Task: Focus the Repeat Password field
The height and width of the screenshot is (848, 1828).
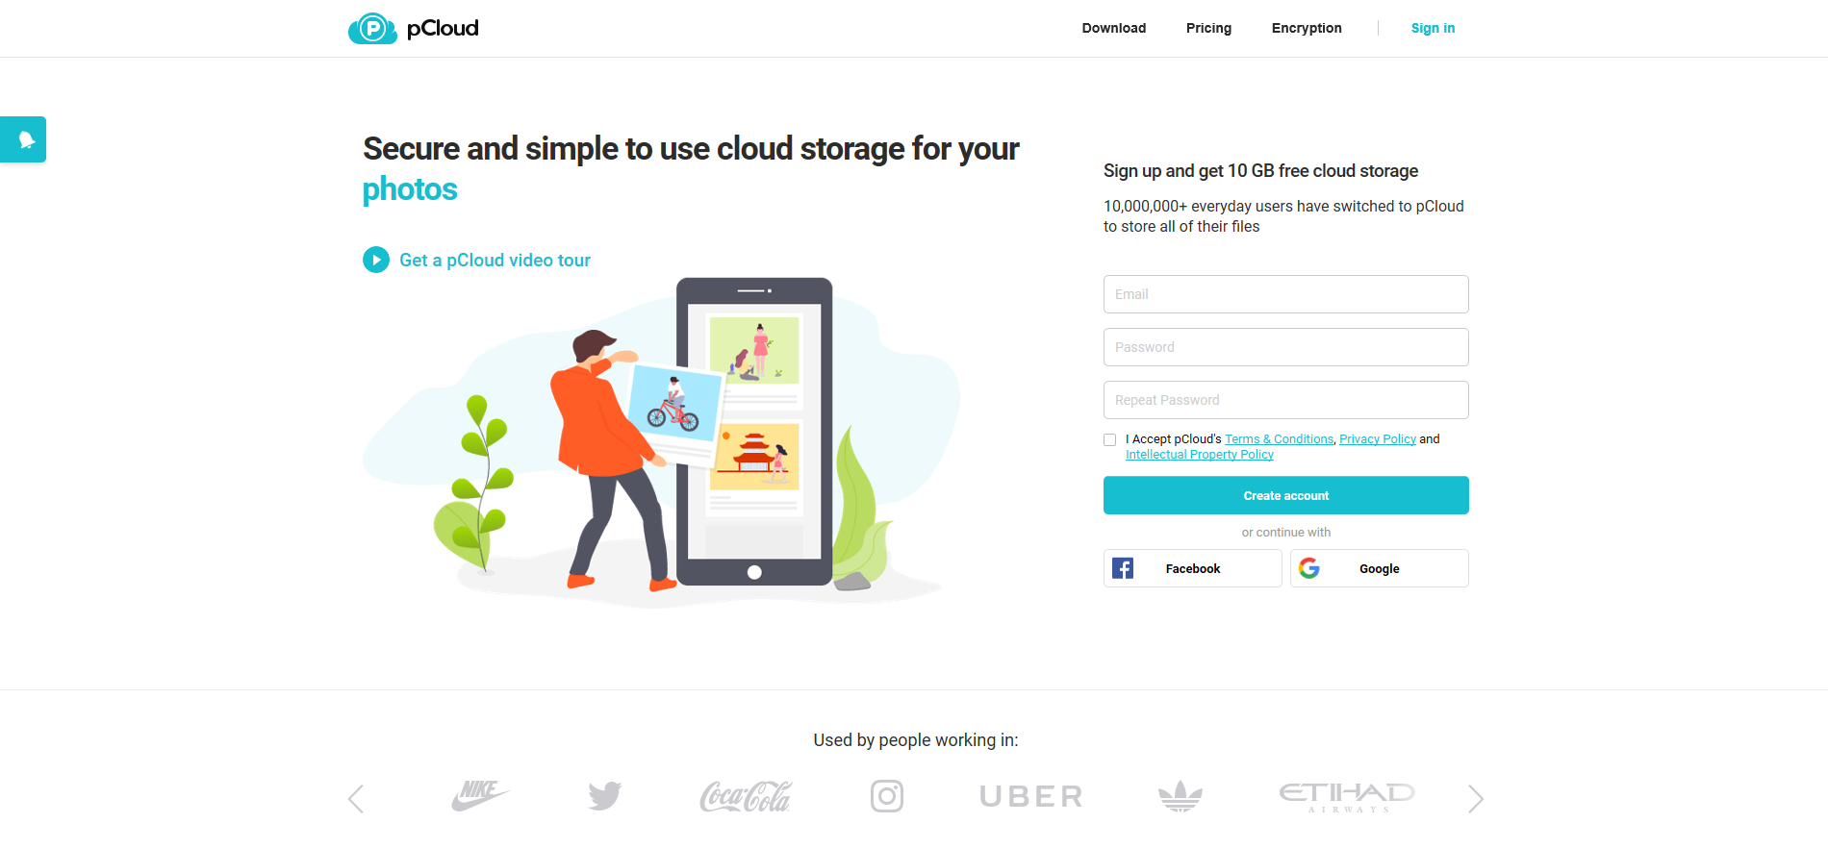Action: (1286, 400)
